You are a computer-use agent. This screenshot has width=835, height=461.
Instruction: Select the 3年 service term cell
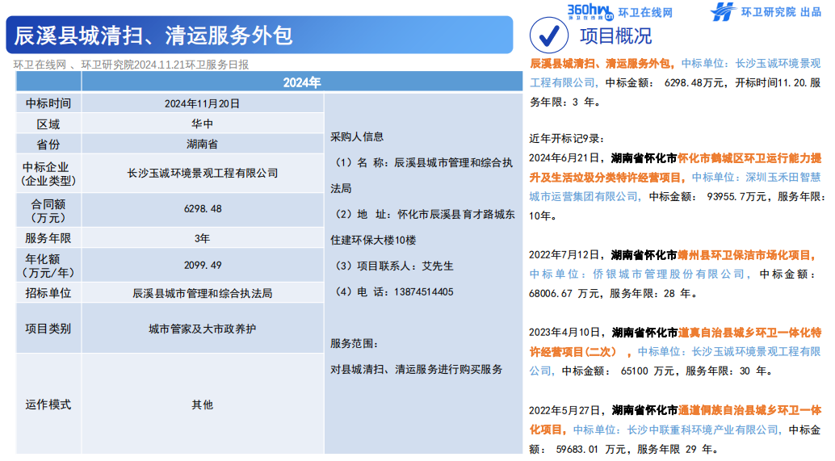pyautogui.click(x=203, y=238)
